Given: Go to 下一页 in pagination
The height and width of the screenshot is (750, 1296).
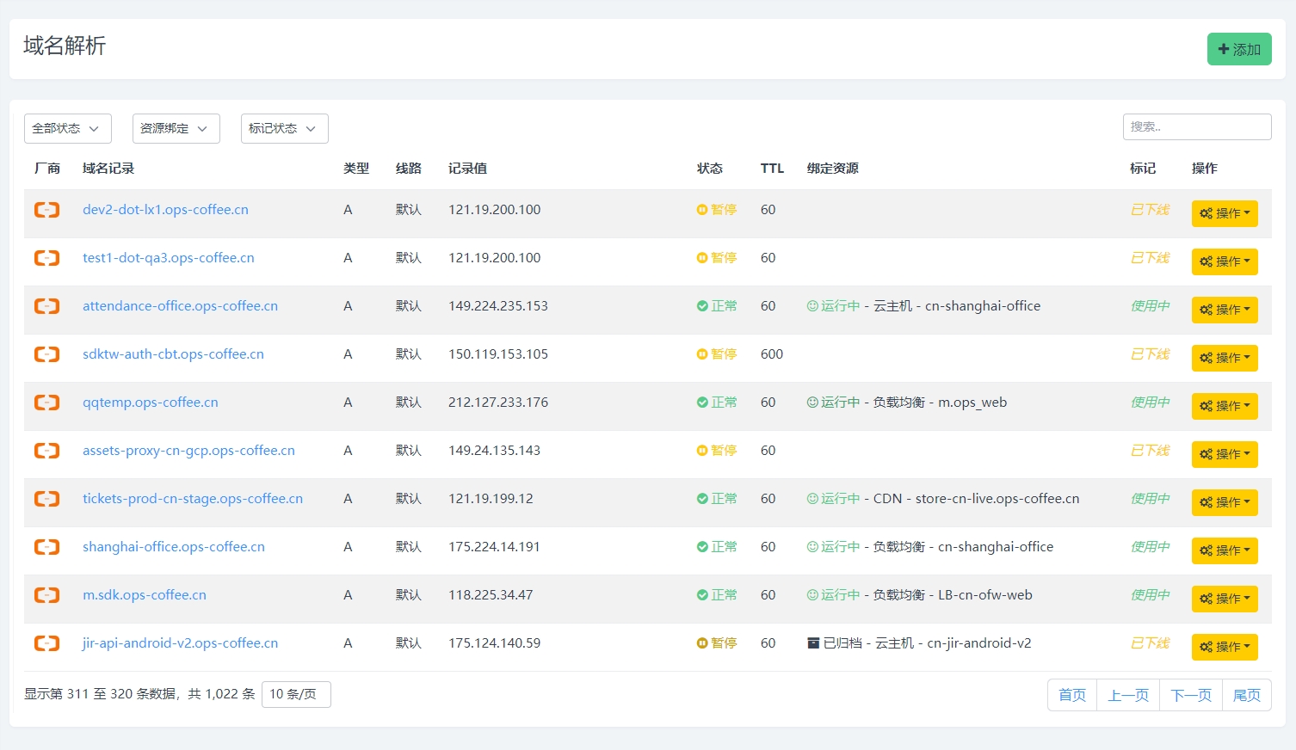Looking at the screenshot, I should click(1190, 695).
